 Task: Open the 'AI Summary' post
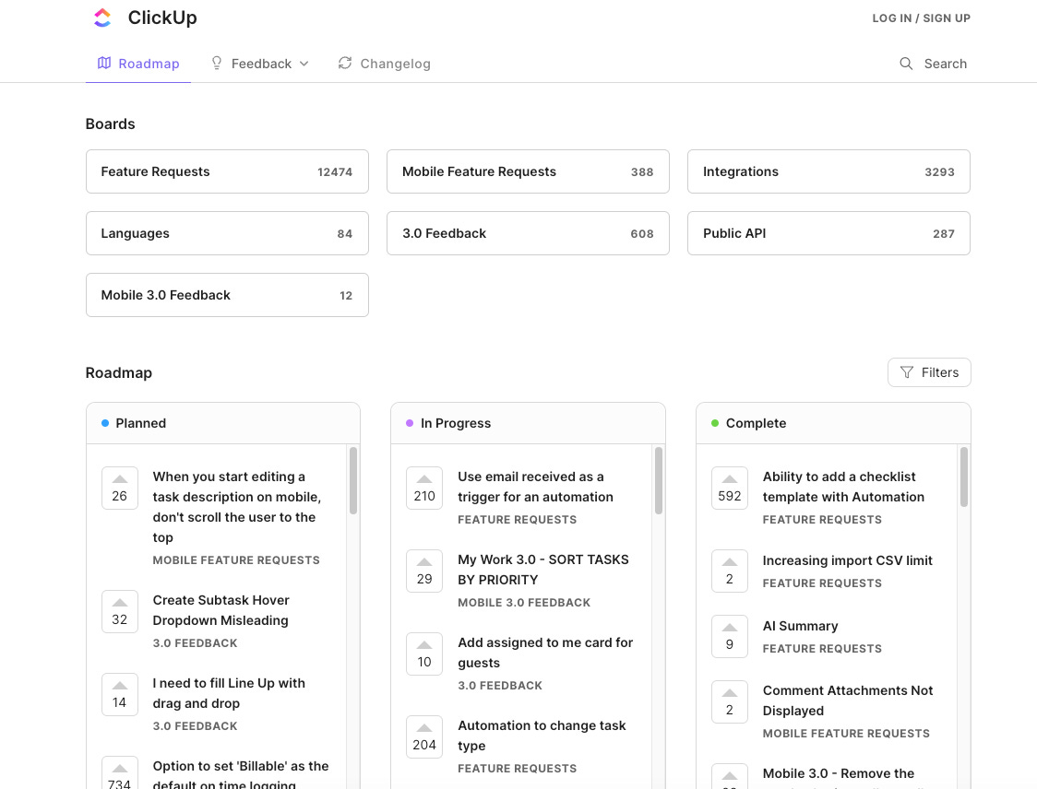tap(800, 626)
